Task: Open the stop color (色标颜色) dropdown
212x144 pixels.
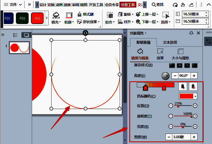Action: pyautogui.click(x=196, y=96)
